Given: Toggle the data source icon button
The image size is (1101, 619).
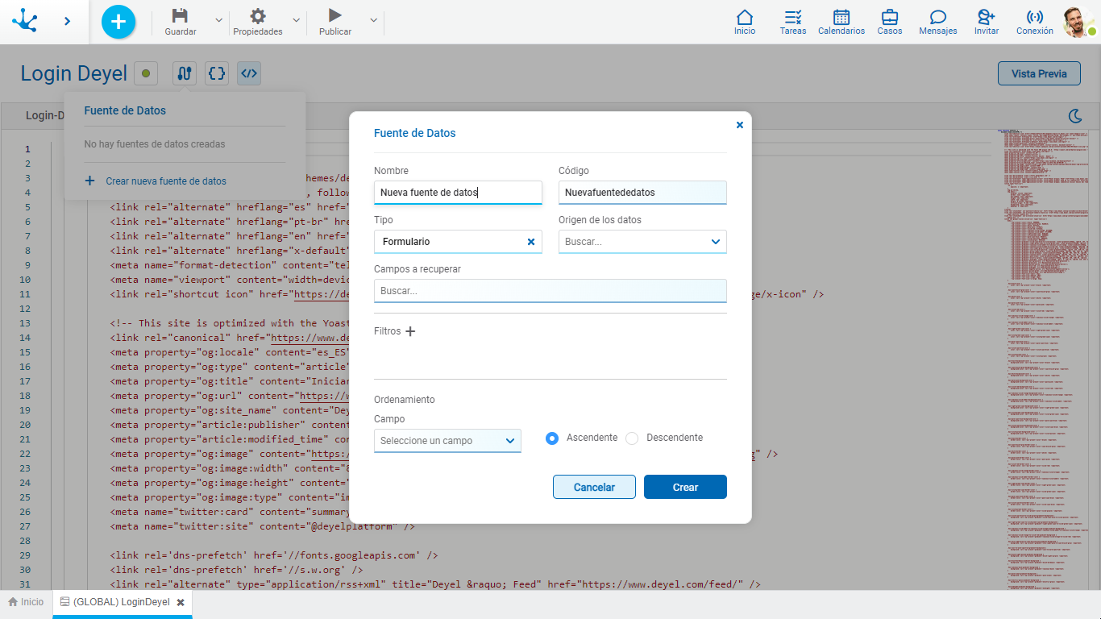Looking at the screenshot, I should point(185,74).
